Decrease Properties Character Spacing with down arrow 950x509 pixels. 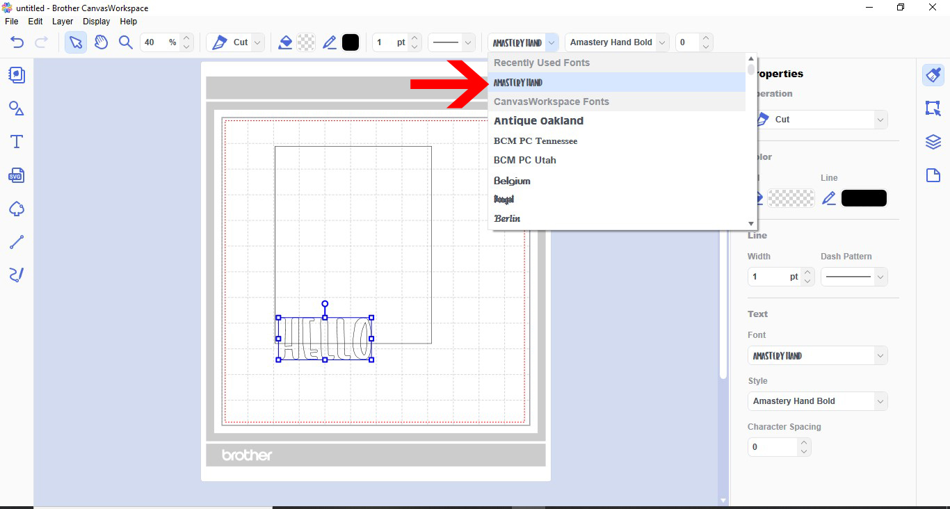pos(804,452)
